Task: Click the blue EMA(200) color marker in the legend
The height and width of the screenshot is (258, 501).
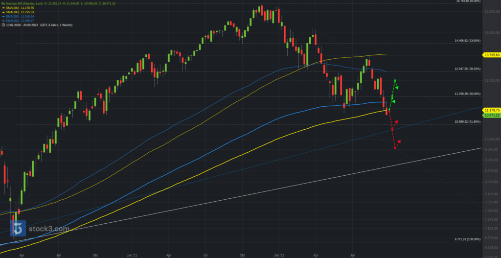Action: [x=3, y=16]
